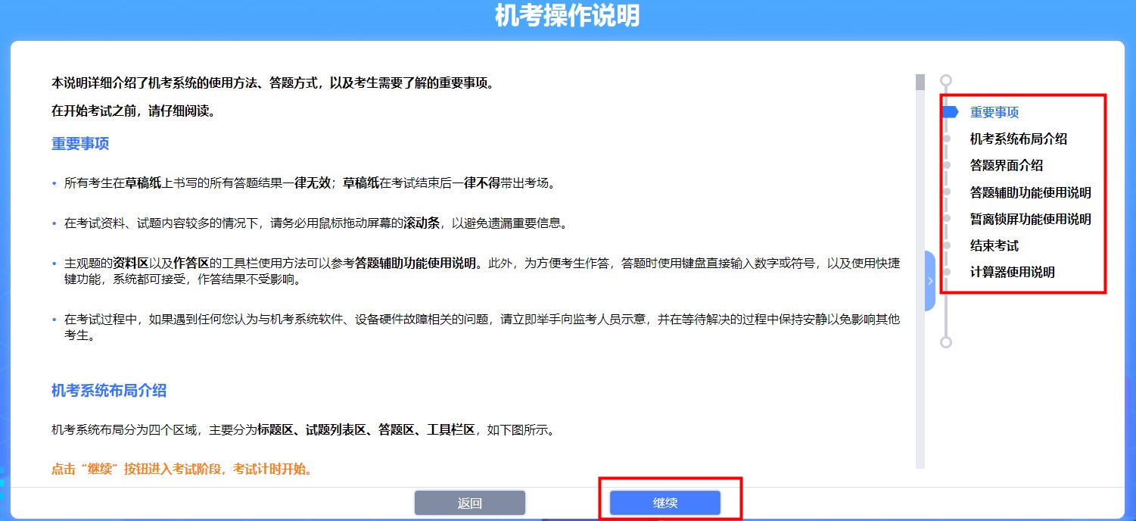Click the 返回 button

click(x=469, y=502)
